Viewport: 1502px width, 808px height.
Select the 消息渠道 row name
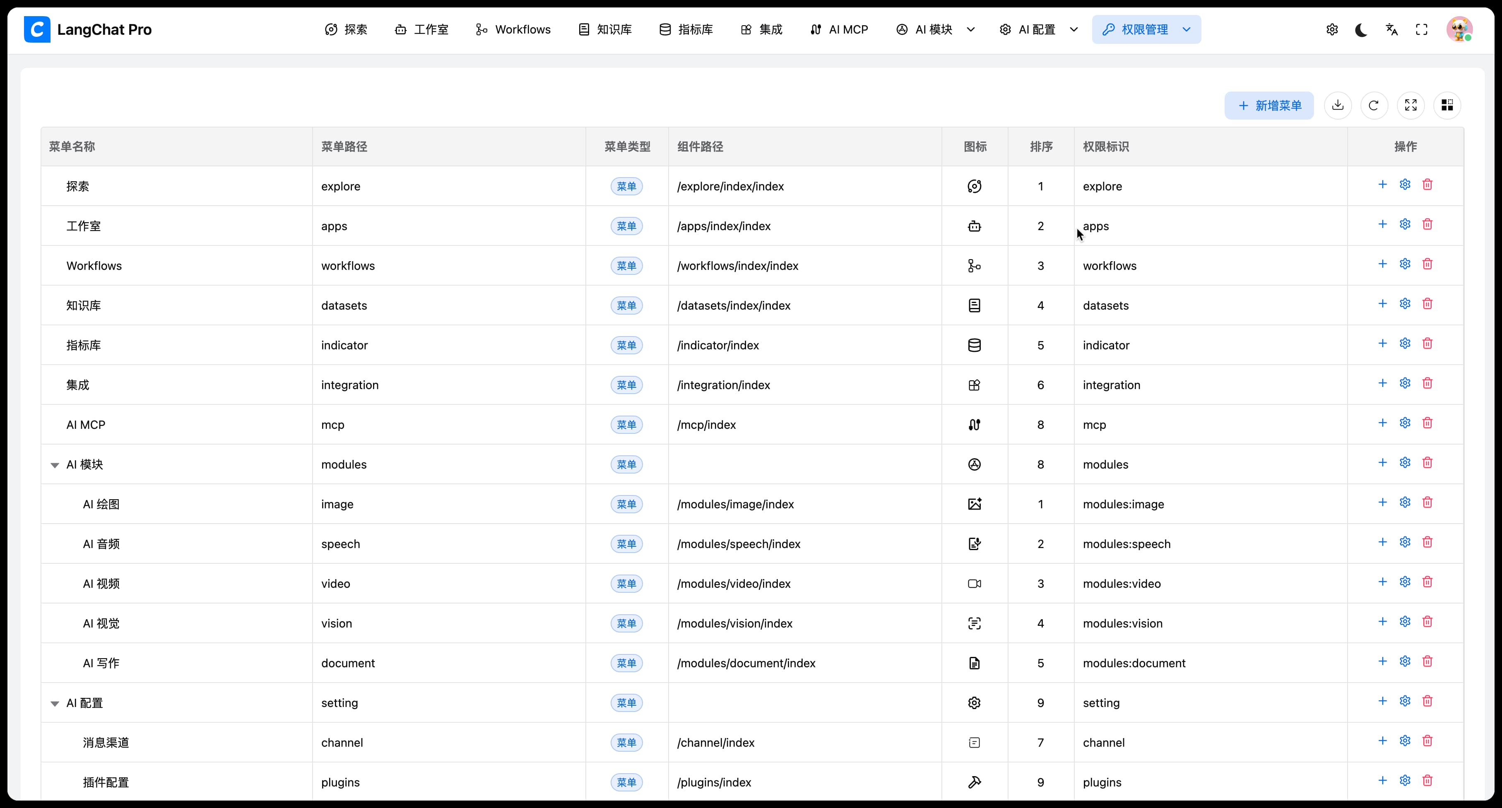click(x=106, y=743)
